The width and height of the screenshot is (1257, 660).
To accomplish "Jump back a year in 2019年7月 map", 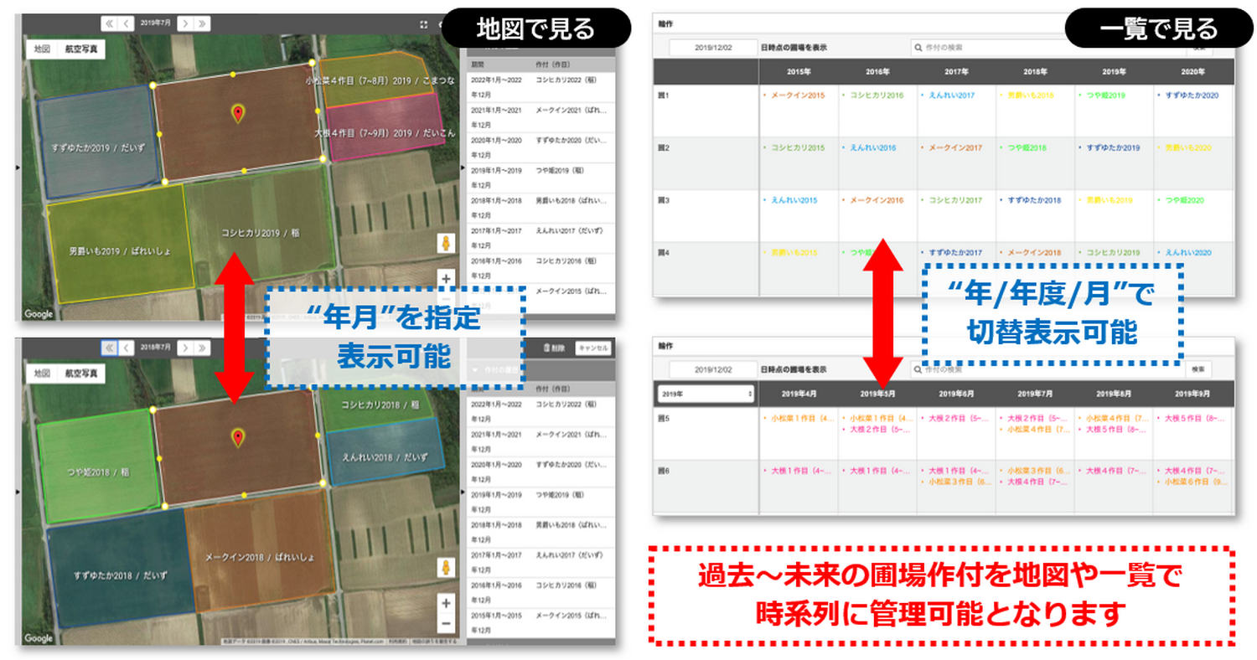I will (x=110, y=24).
